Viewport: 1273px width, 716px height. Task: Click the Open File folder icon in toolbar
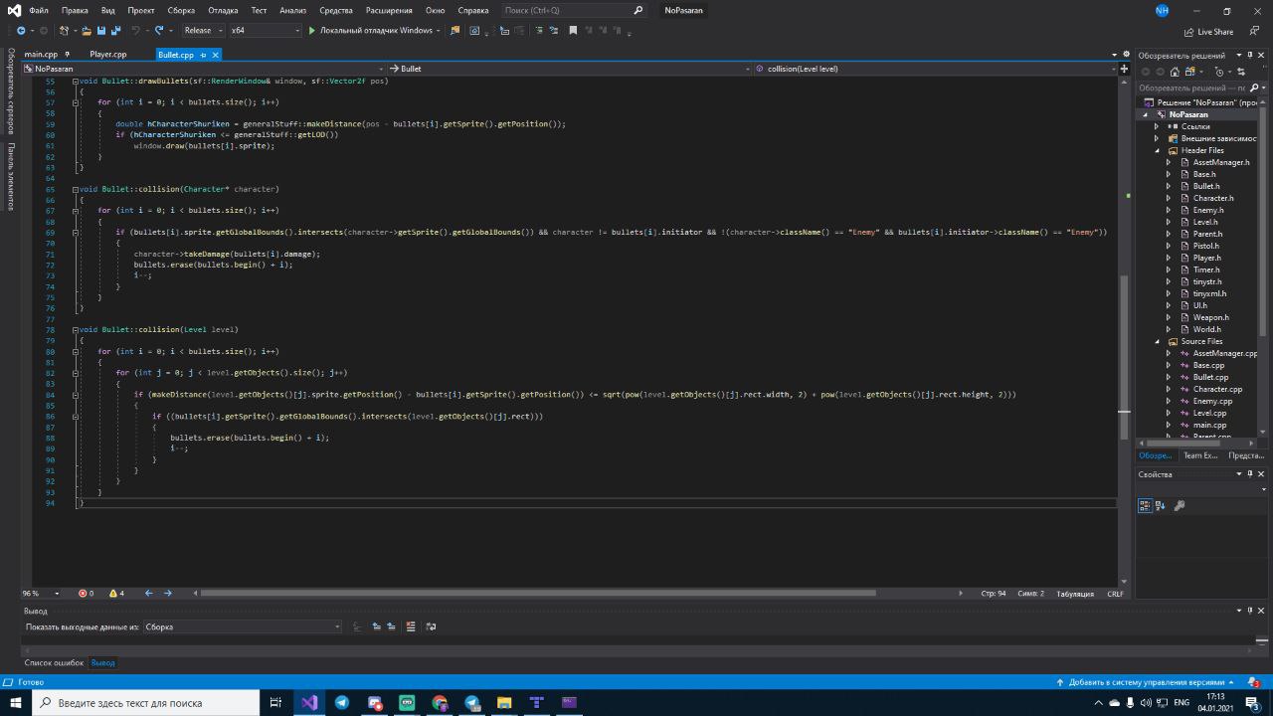coord(87,31)
